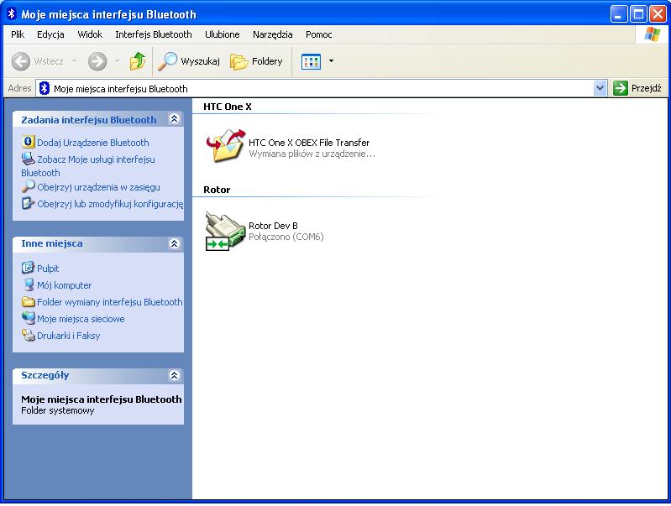Viewport: 671px width, 506px height.
Task: Click the Wstecz back arrow button
Action: 38,61
